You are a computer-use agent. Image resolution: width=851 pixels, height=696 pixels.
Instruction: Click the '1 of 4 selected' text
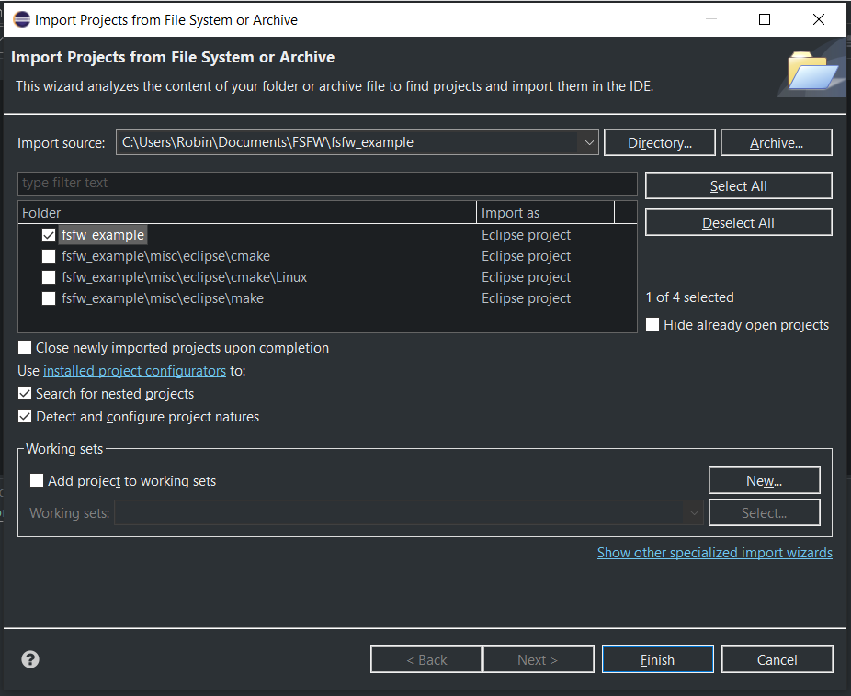pyautogui.click(x=689, y=297)
